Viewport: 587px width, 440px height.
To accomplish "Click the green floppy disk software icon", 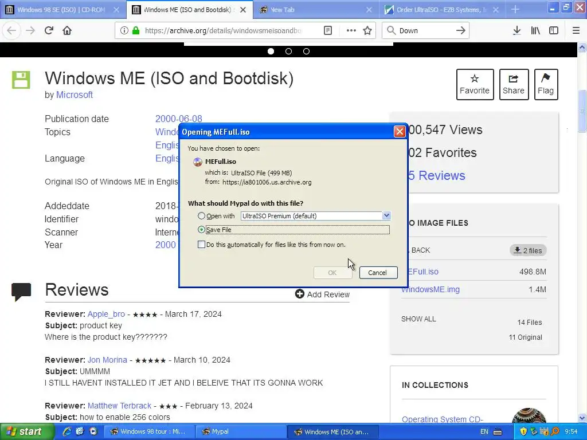I will tap(21, 80).
